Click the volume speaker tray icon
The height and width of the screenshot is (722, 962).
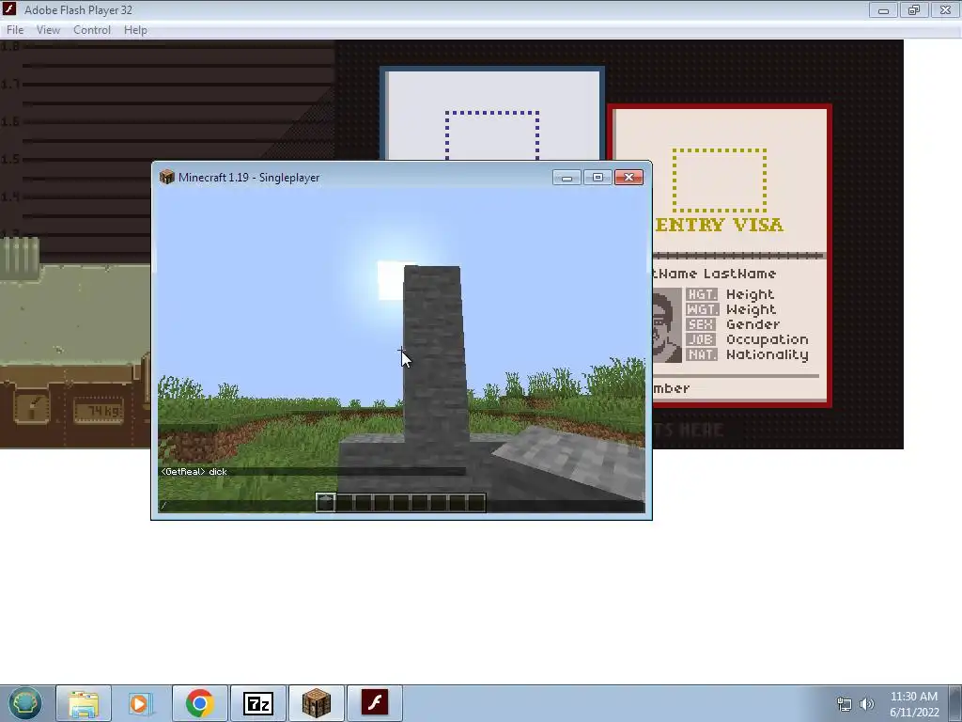pos(867,704)
